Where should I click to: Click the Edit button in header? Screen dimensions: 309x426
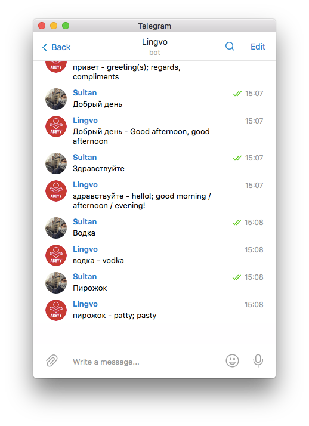[258, 47]
